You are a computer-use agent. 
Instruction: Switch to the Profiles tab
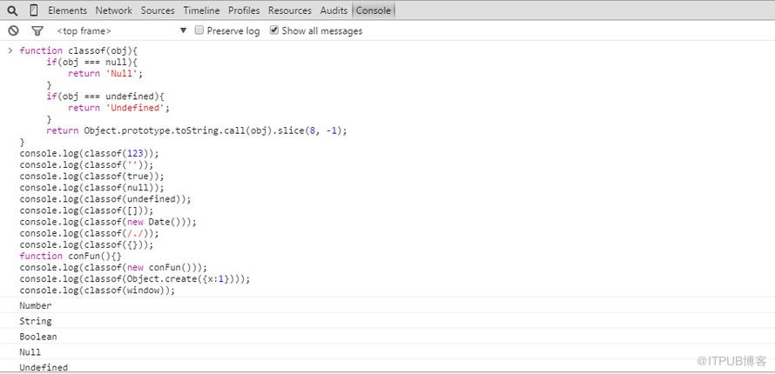click(x=244, y=10)
